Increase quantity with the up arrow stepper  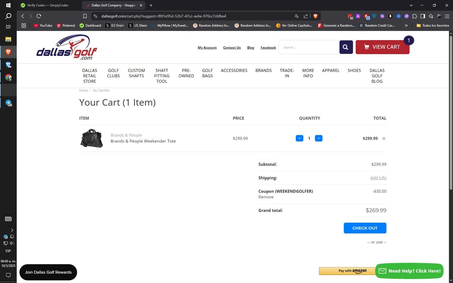click(319, 138)
